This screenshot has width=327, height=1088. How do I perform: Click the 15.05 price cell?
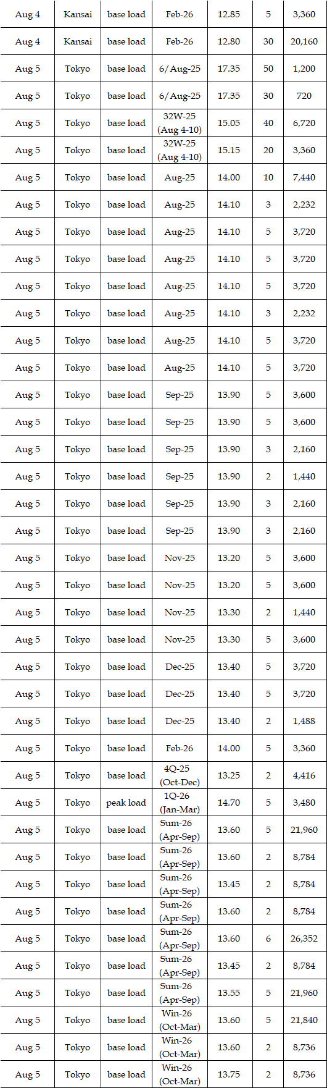click(x=229, y=123)
